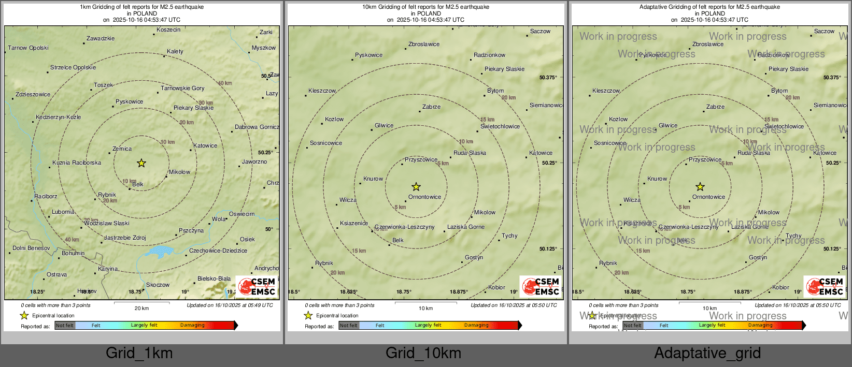Click the 'Zernica' label on Grid_1km map
Screen dimensions: 852x367
122,149
